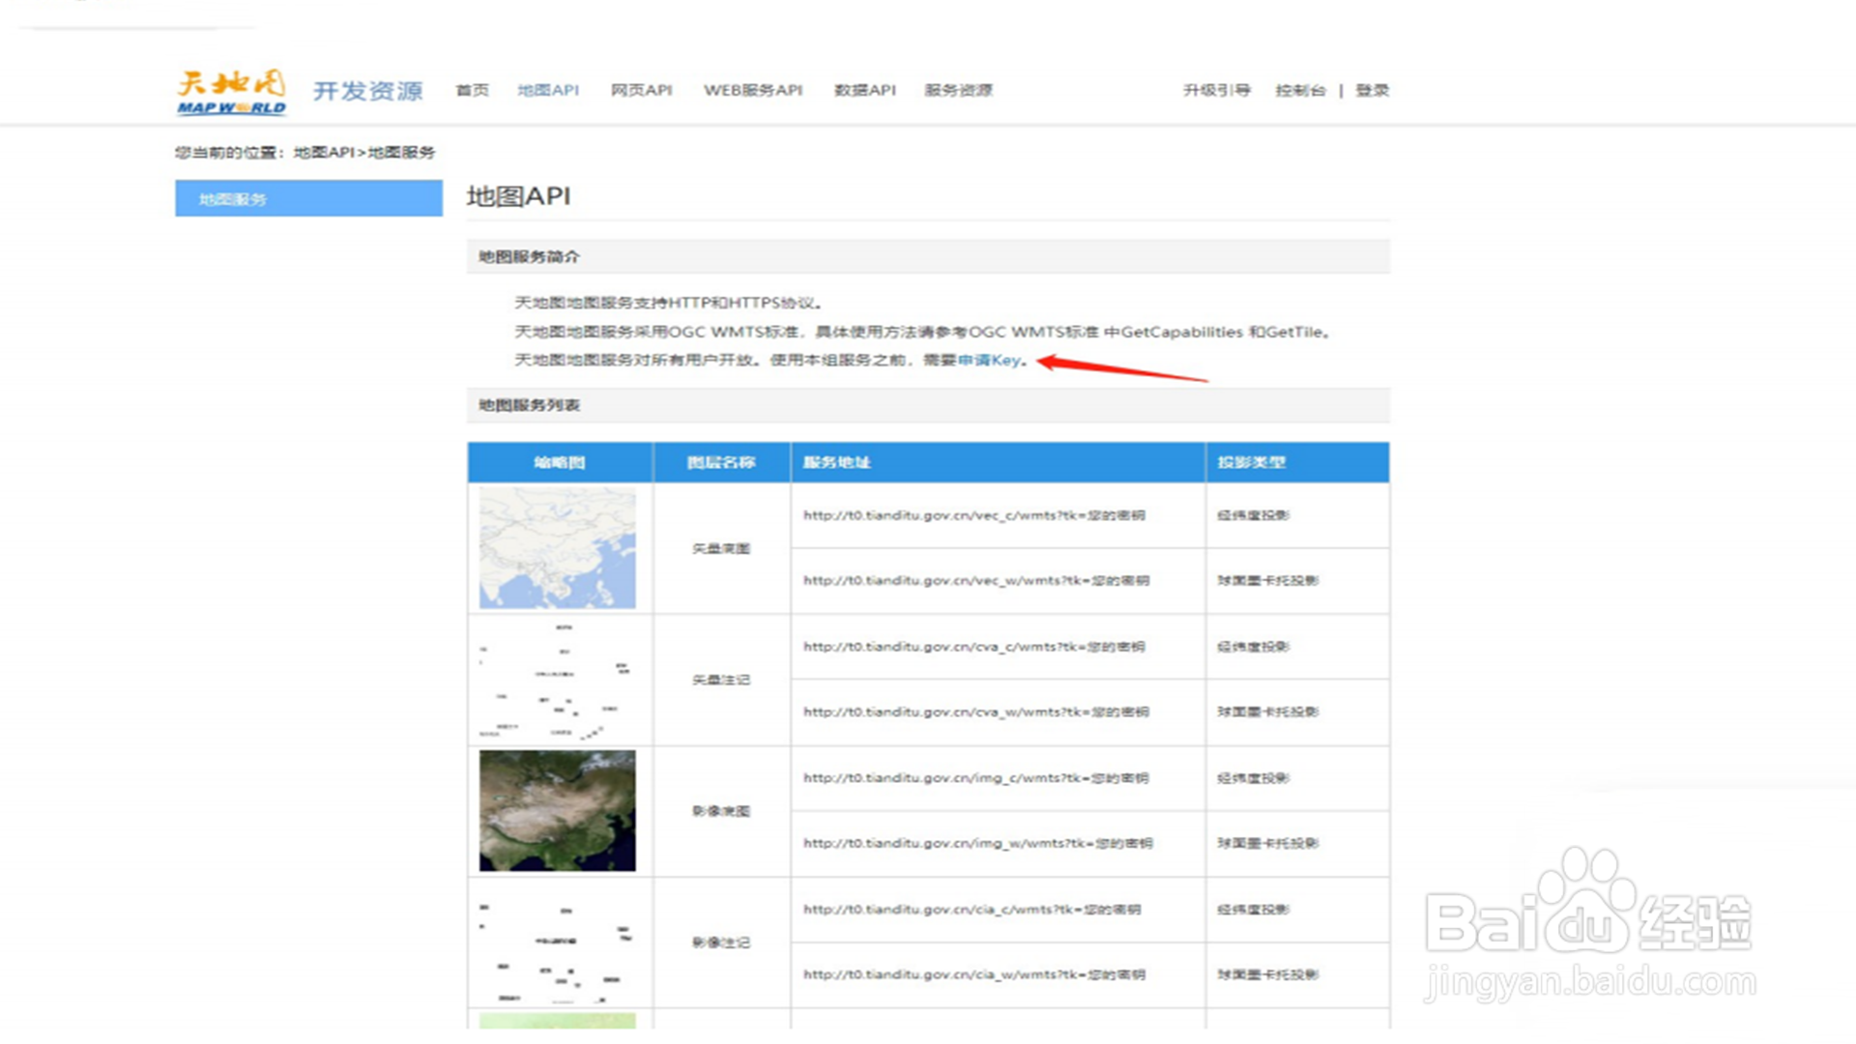
Task: Click the 矢量注记 thumbnail
Action: coord(558,680)
